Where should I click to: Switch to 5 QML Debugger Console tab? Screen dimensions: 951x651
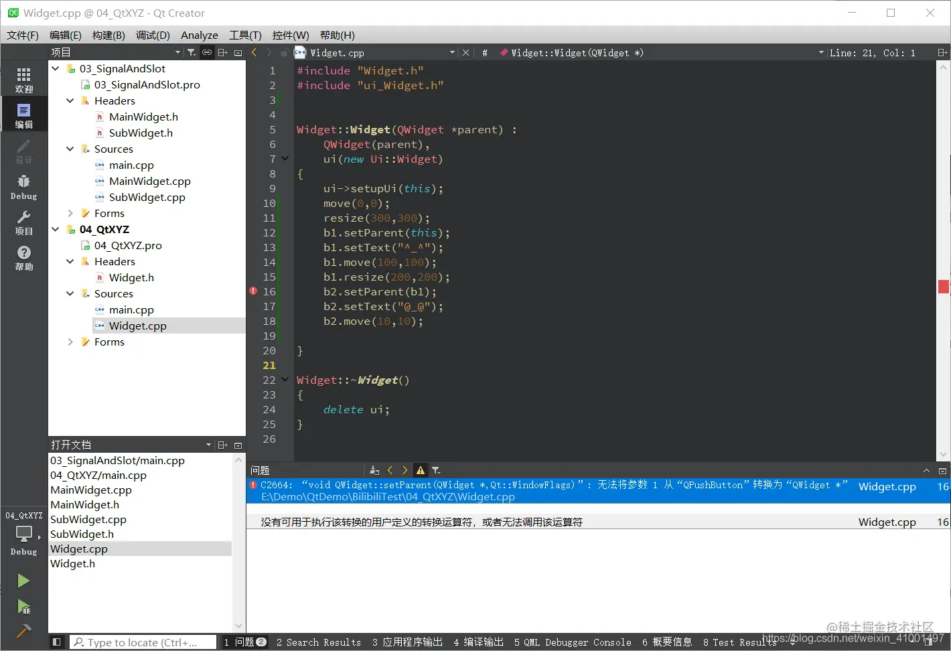(573, 642)
